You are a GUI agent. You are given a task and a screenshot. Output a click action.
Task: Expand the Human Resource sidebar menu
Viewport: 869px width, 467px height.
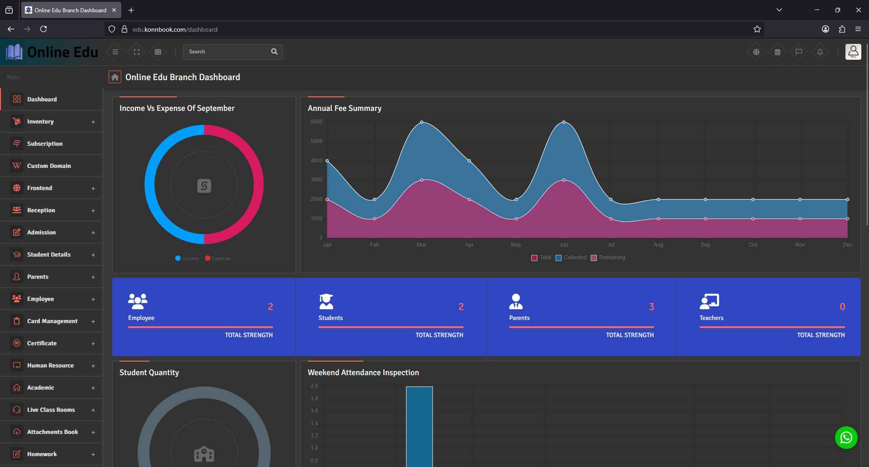(51, 366)
